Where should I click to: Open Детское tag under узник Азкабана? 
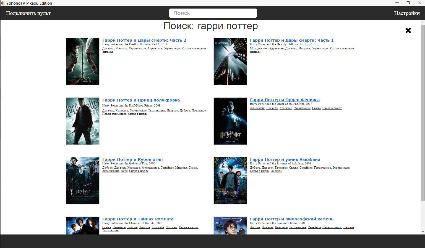(x=276, y=171)
